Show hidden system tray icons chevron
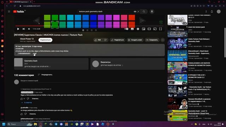 coord(192,124)
